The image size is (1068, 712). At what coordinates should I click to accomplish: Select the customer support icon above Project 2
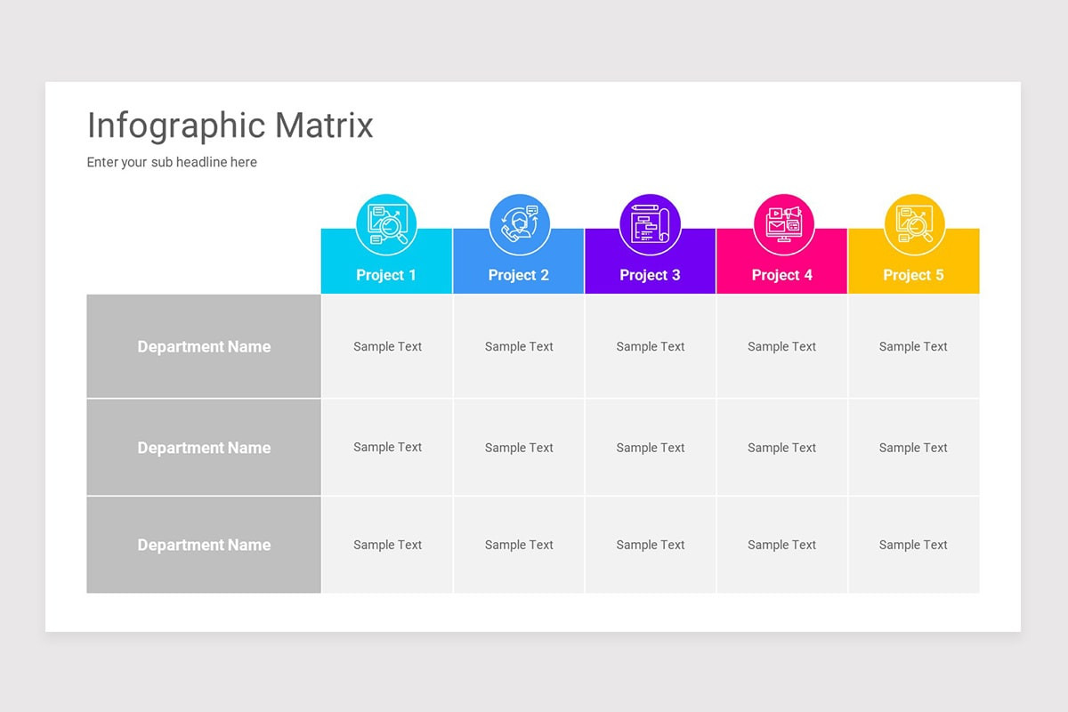tap(518, 223)
